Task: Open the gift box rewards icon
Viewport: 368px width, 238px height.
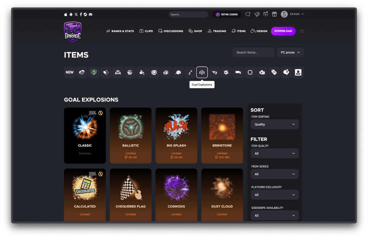Action: pos(274,14)
